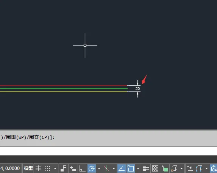Select the yellow horizontal line

64,92
